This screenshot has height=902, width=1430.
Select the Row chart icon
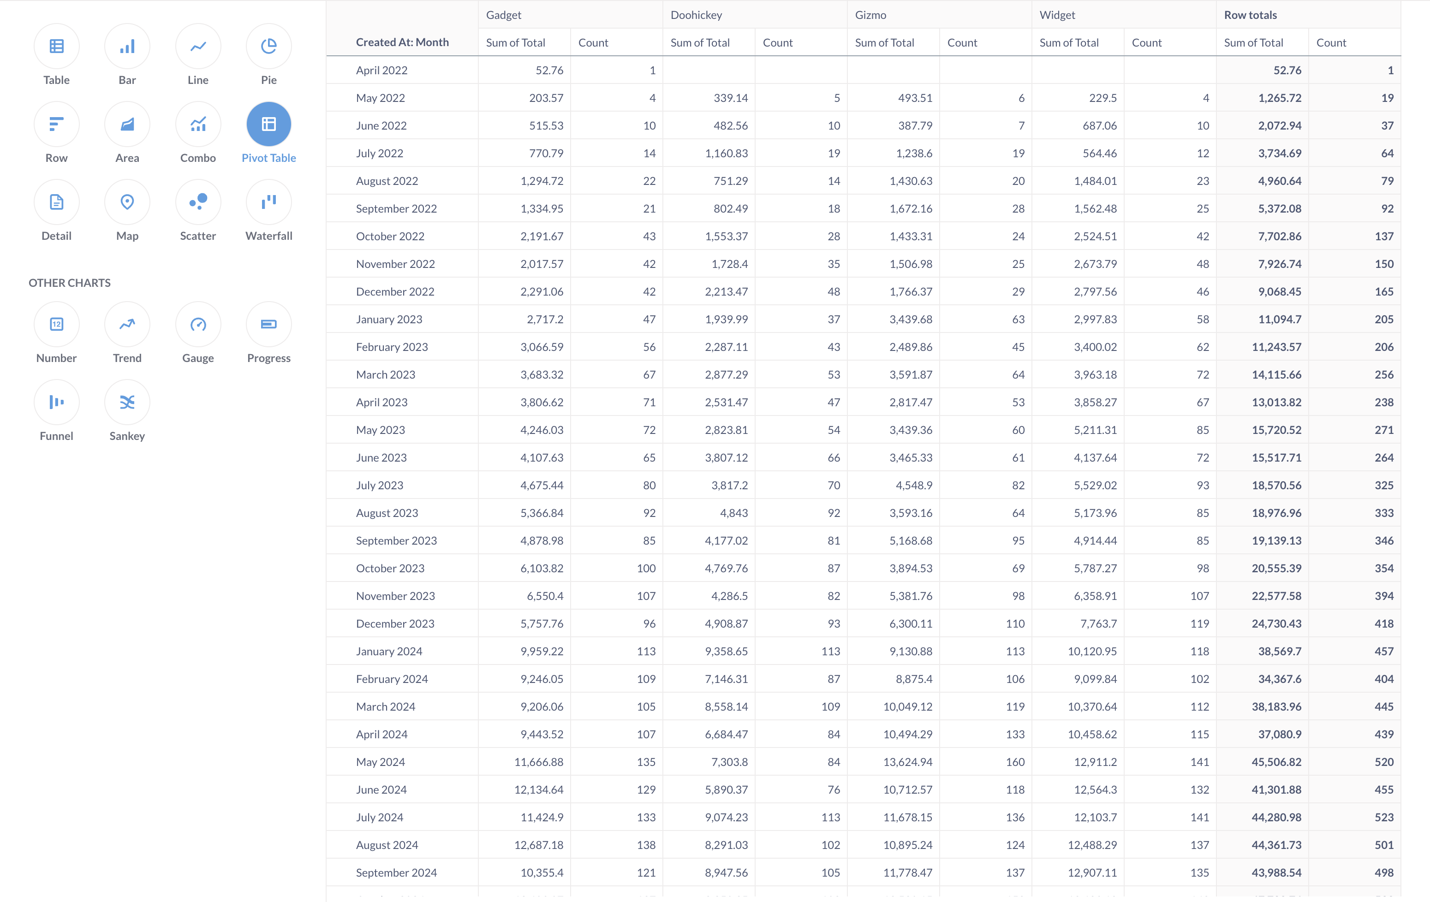coord(56,124)
